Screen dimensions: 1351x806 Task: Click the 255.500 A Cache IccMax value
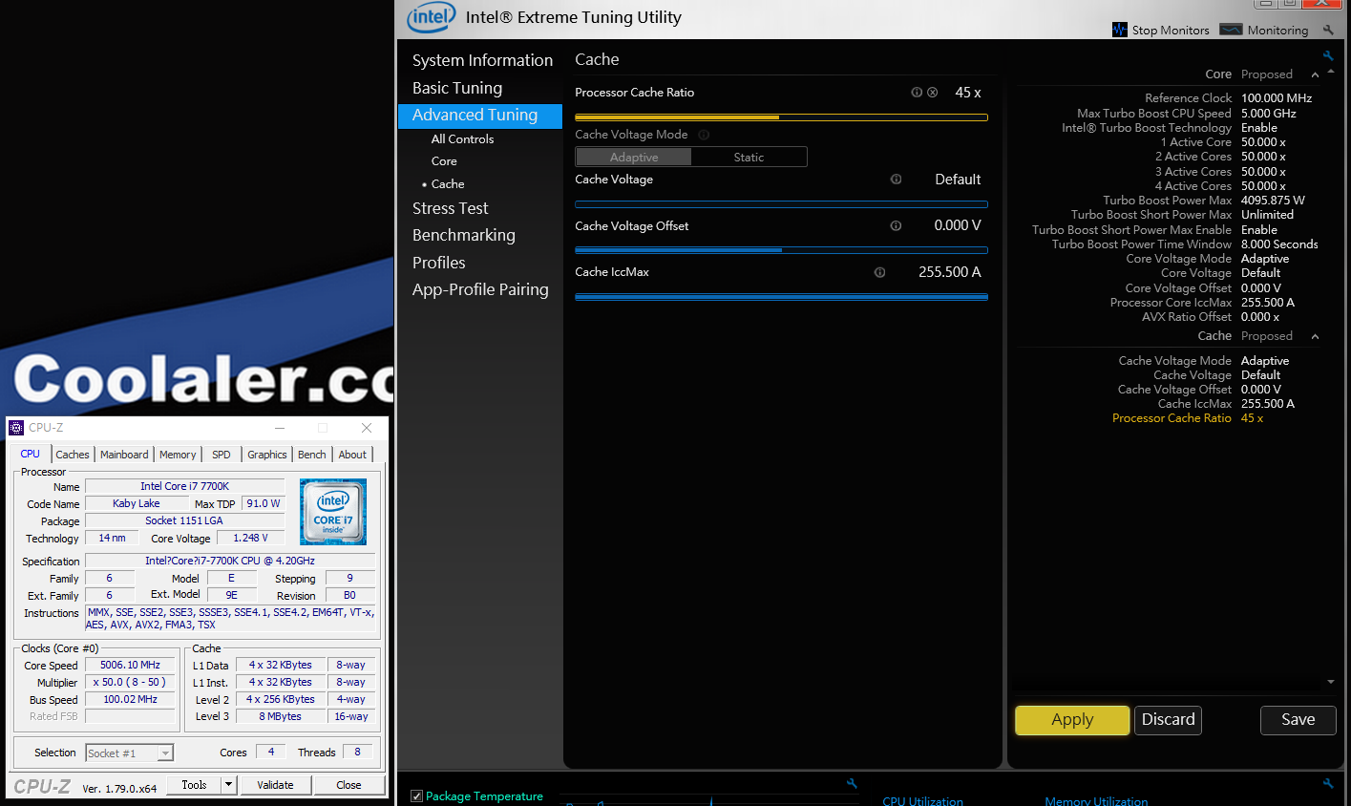click(949, 272)
